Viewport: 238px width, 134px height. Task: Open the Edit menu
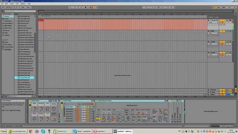click(6, 4)
